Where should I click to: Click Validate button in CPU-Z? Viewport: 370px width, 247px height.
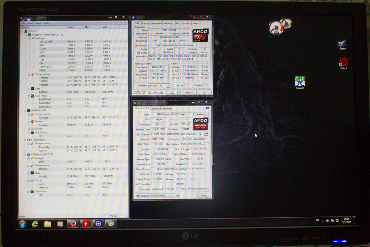(188, 93)
